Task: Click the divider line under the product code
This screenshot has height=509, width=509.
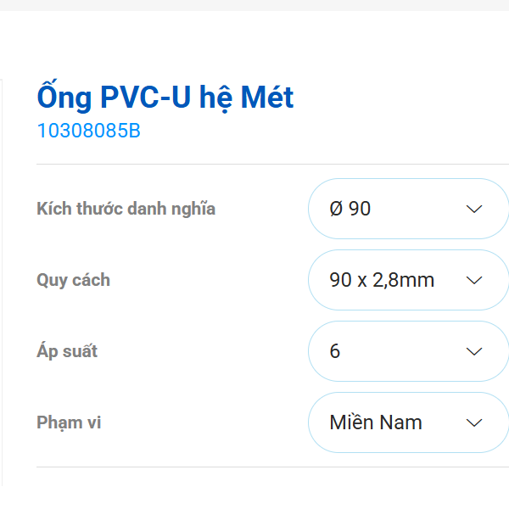Action: pyautogui.click(x=271, y=164)
